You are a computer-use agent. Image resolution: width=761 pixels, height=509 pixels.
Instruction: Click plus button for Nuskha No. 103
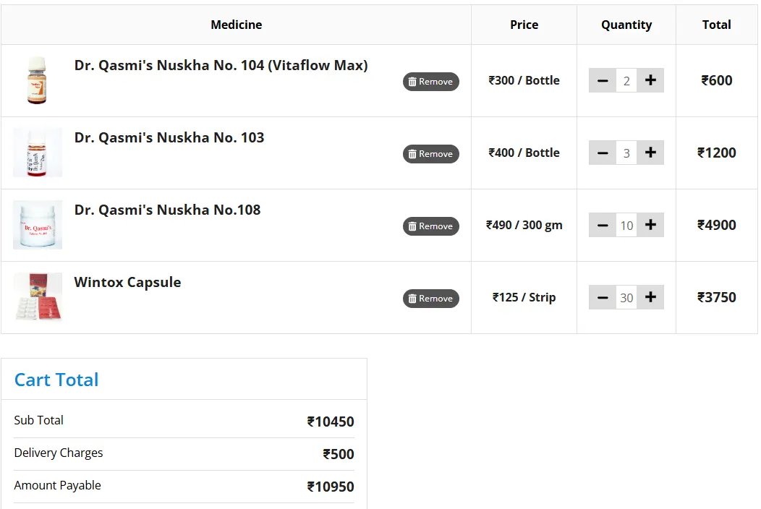pos(650,153)
